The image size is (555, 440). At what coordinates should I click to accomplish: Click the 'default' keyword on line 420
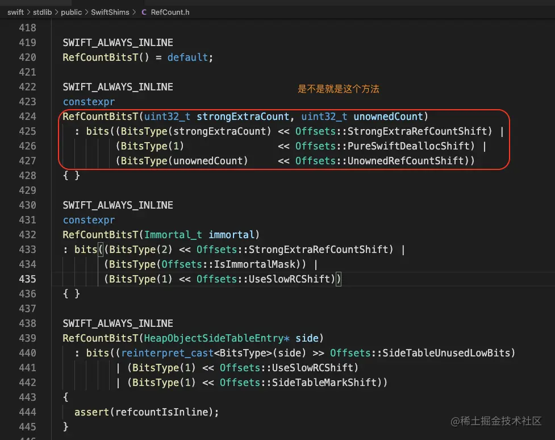[x=187, y=57]
